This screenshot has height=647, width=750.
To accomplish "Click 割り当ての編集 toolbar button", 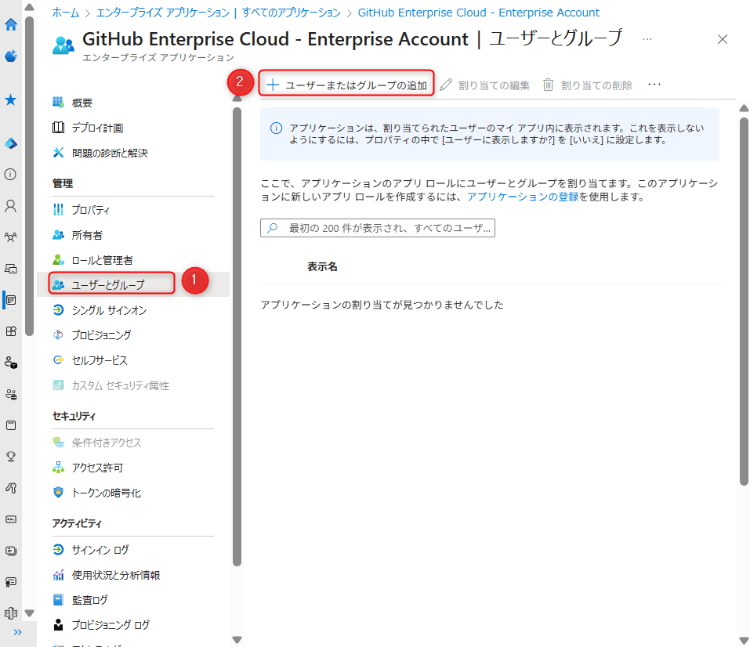I will (485, 85).
